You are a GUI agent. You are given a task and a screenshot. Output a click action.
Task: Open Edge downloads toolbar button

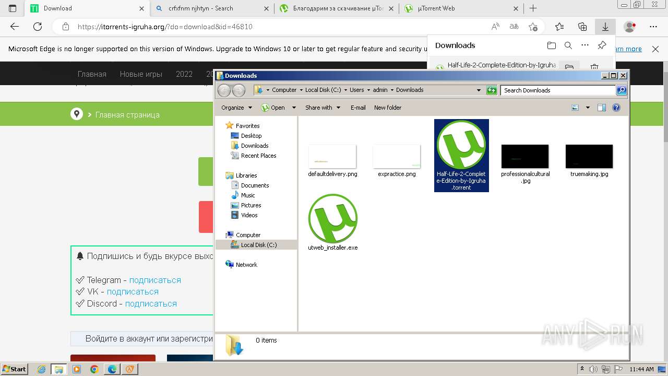[605, 27]
